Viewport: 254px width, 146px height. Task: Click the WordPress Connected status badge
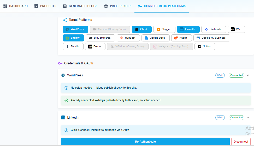[x=236, y=75]
